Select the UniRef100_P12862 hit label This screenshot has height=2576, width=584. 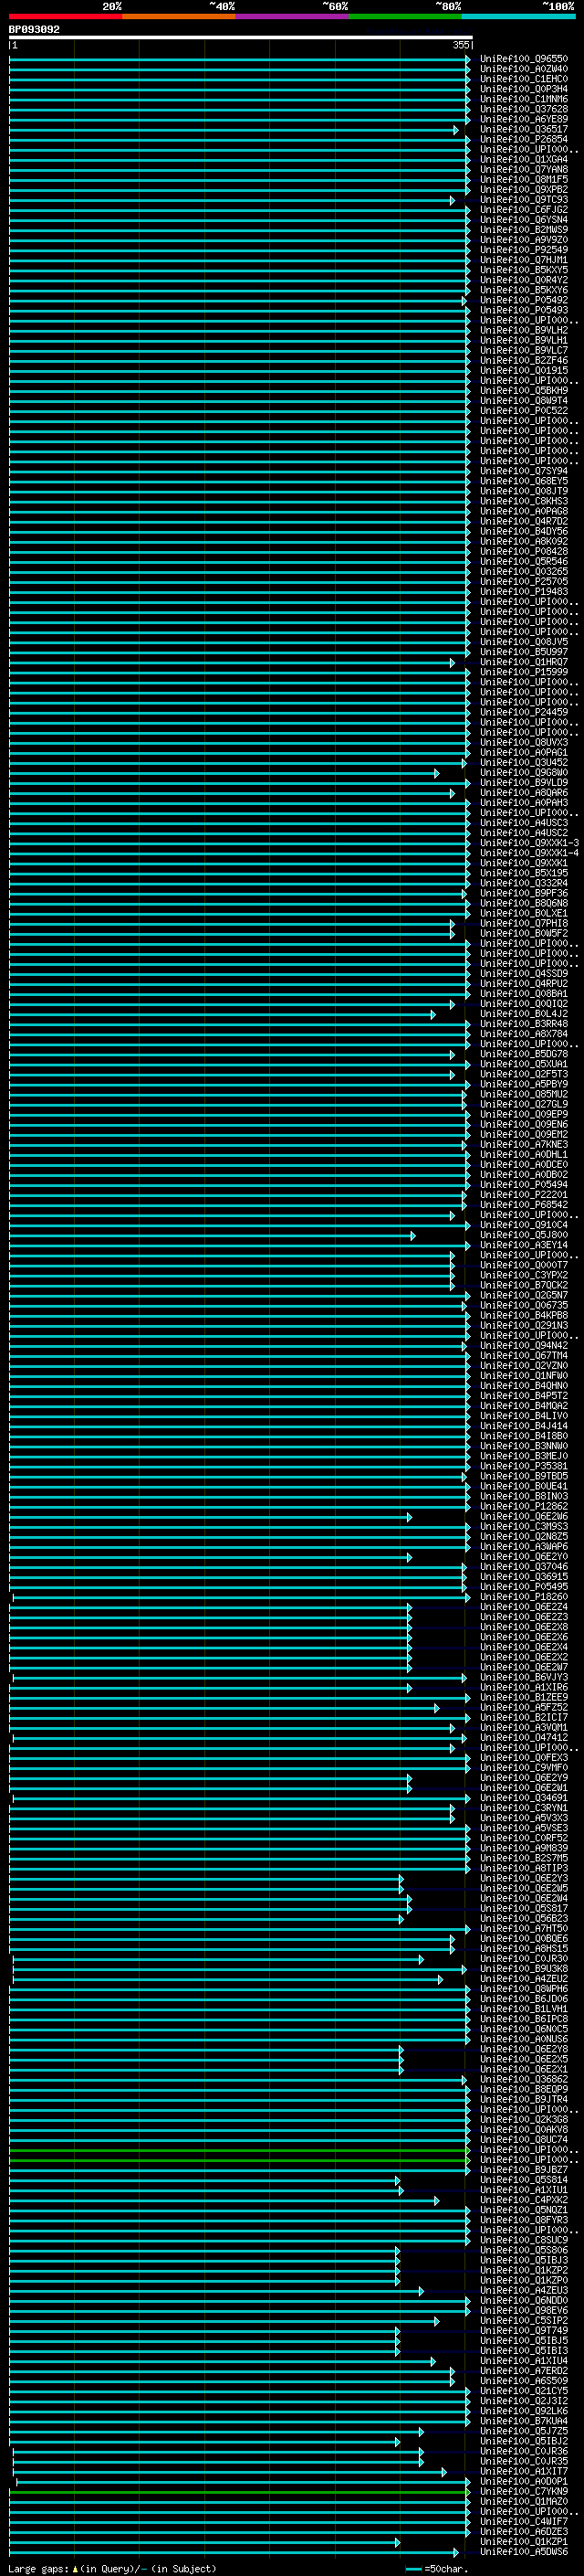click(x=523, y=1507)
